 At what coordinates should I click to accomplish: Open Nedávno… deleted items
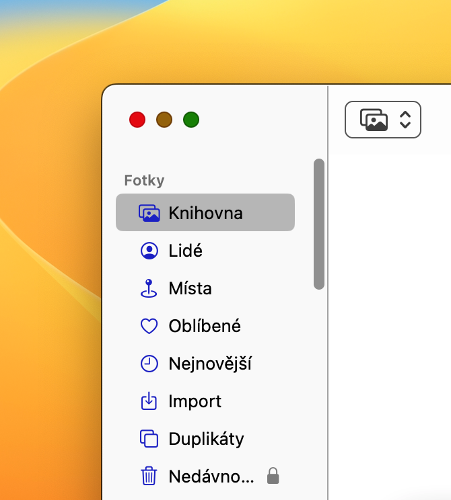(205, 476)
